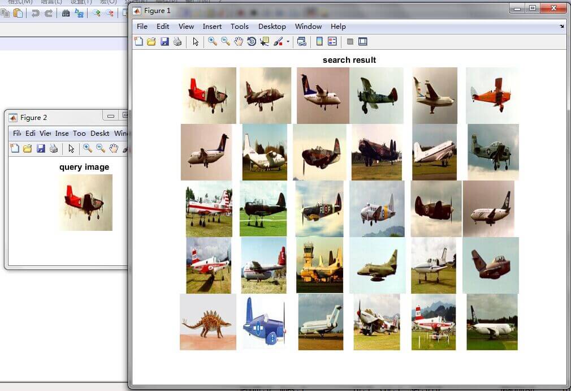571x391 pixels.
Task: Create a new figure with the New icon
Action: [x=139, y=41]
